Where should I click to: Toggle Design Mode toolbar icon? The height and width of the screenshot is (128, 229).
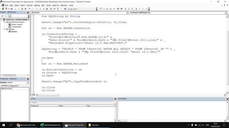click(x=47, y=9)
